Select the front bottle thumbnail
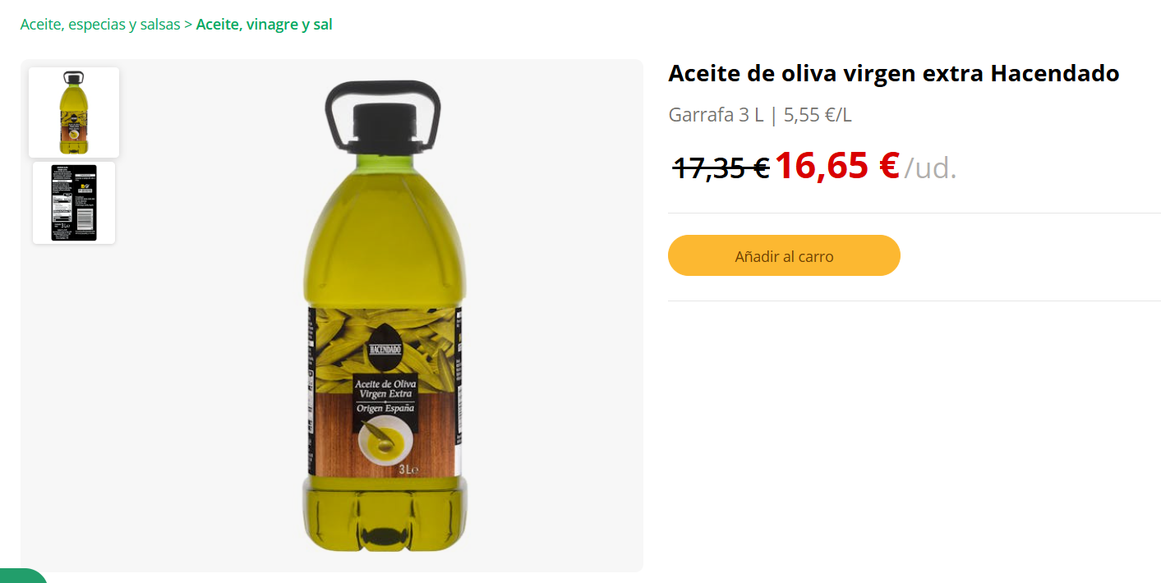1161x583 pixels. click(74, 112)
